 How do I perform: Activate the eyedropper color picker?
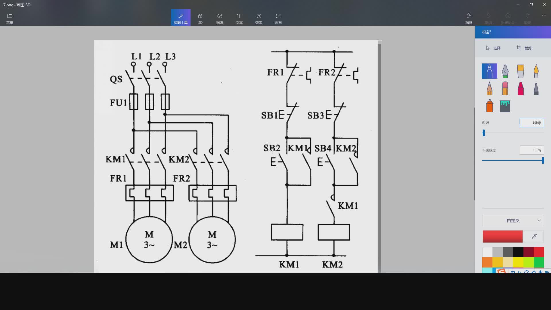tap(534, 237)
